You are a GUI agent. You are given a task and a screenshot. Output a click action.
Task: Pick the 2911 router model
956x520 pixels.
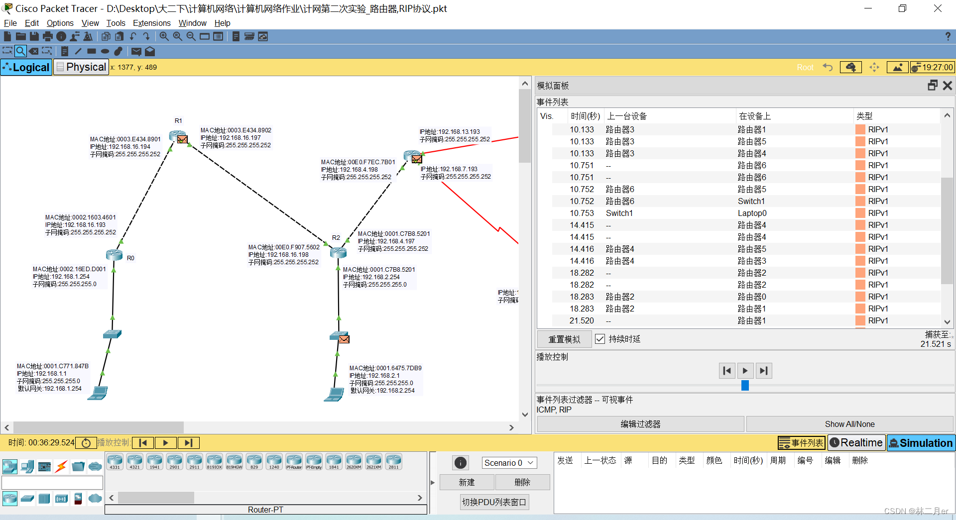(194, 462)
